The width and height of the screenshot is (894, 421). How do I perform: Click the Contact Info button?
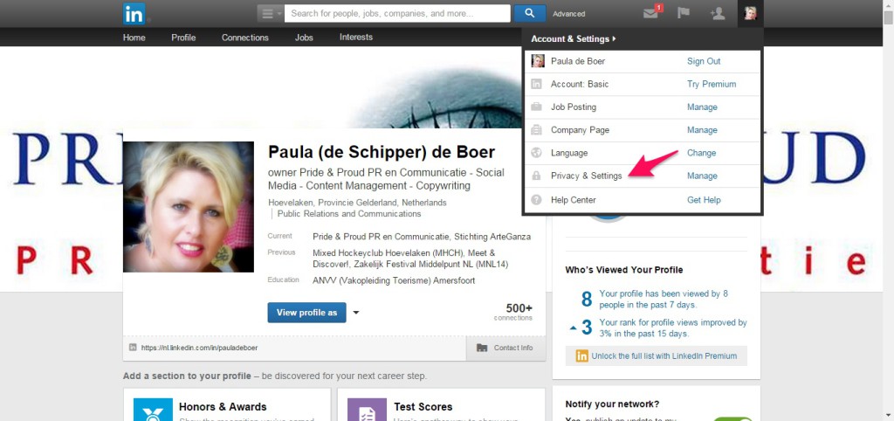click(x=505, y=348)
